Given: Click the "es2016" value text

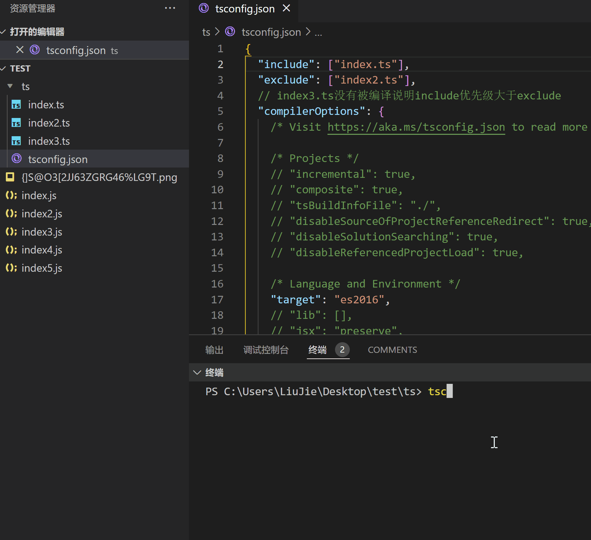Looking at the screenshot, I should pyautogui.click(x=359, y=300).
